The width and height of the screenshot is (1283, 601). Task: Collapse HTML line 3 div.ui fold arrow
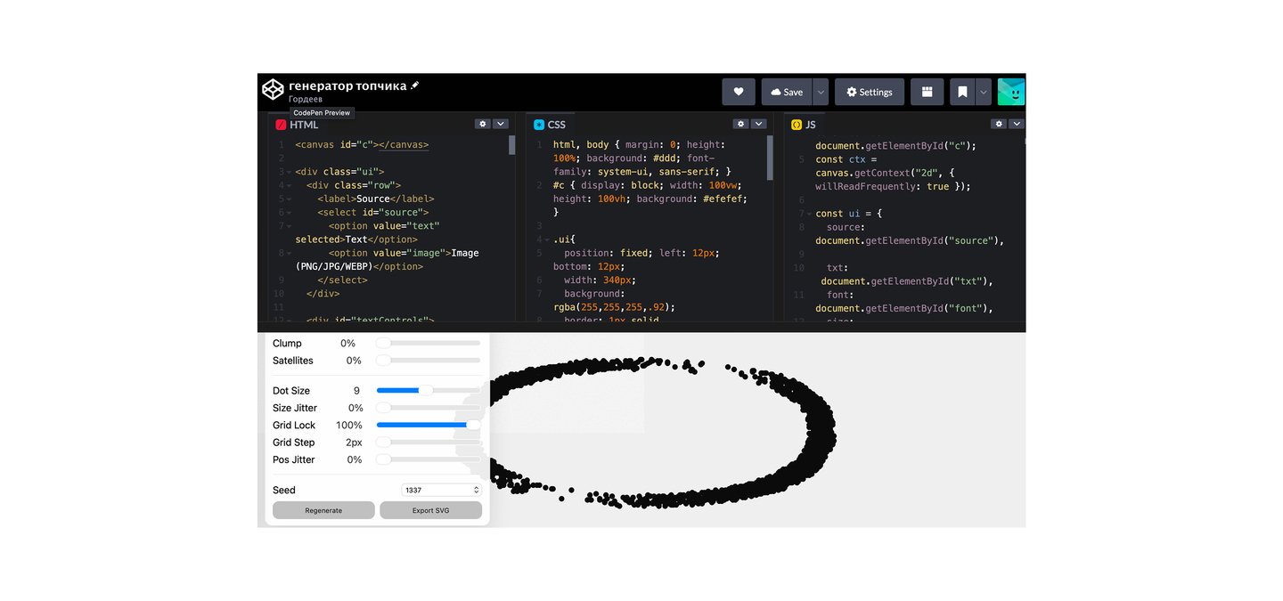[290, 172]
